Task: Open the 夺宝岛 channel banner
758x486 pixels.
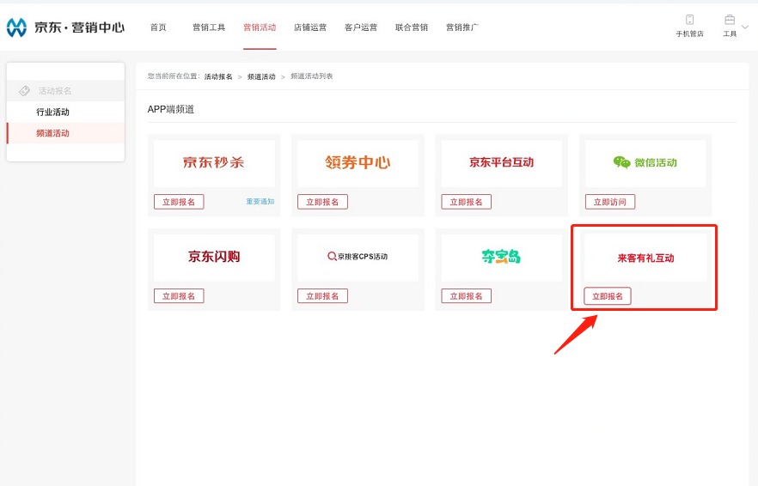Action: click(502, 258)
